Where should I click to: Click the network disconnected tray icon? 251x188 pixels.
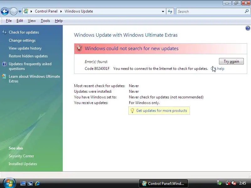[x=228, y=183]
